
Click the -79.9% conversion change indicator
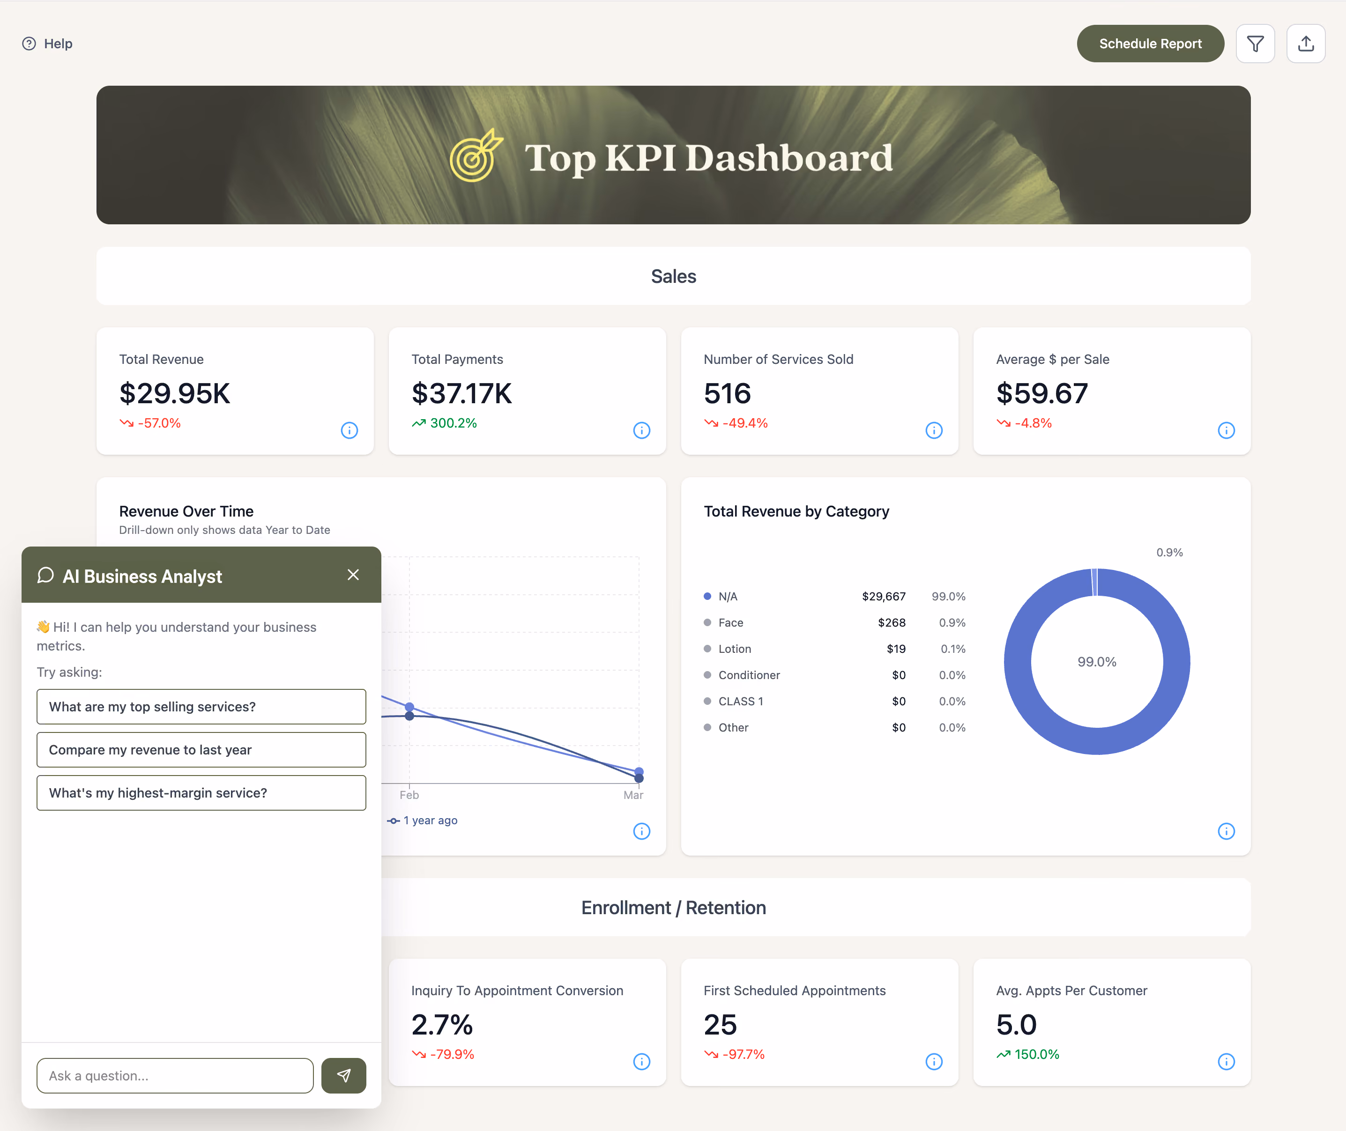tap(443, 1055)
